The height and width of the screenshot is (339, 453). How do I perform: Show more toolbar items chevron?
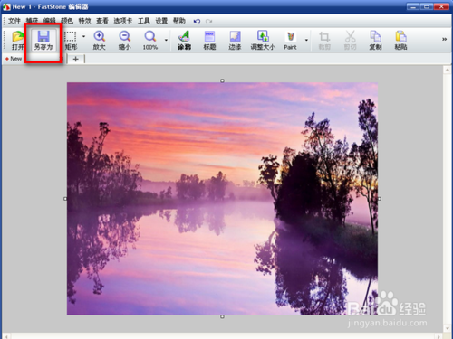pos(444,39)
